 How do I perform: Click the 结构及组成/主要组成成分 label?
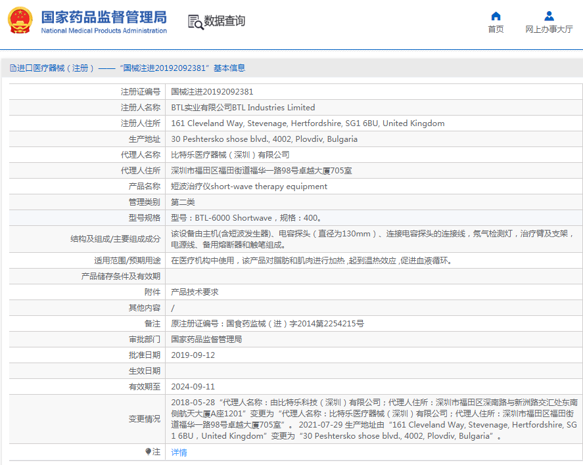(x=115, y=239)
